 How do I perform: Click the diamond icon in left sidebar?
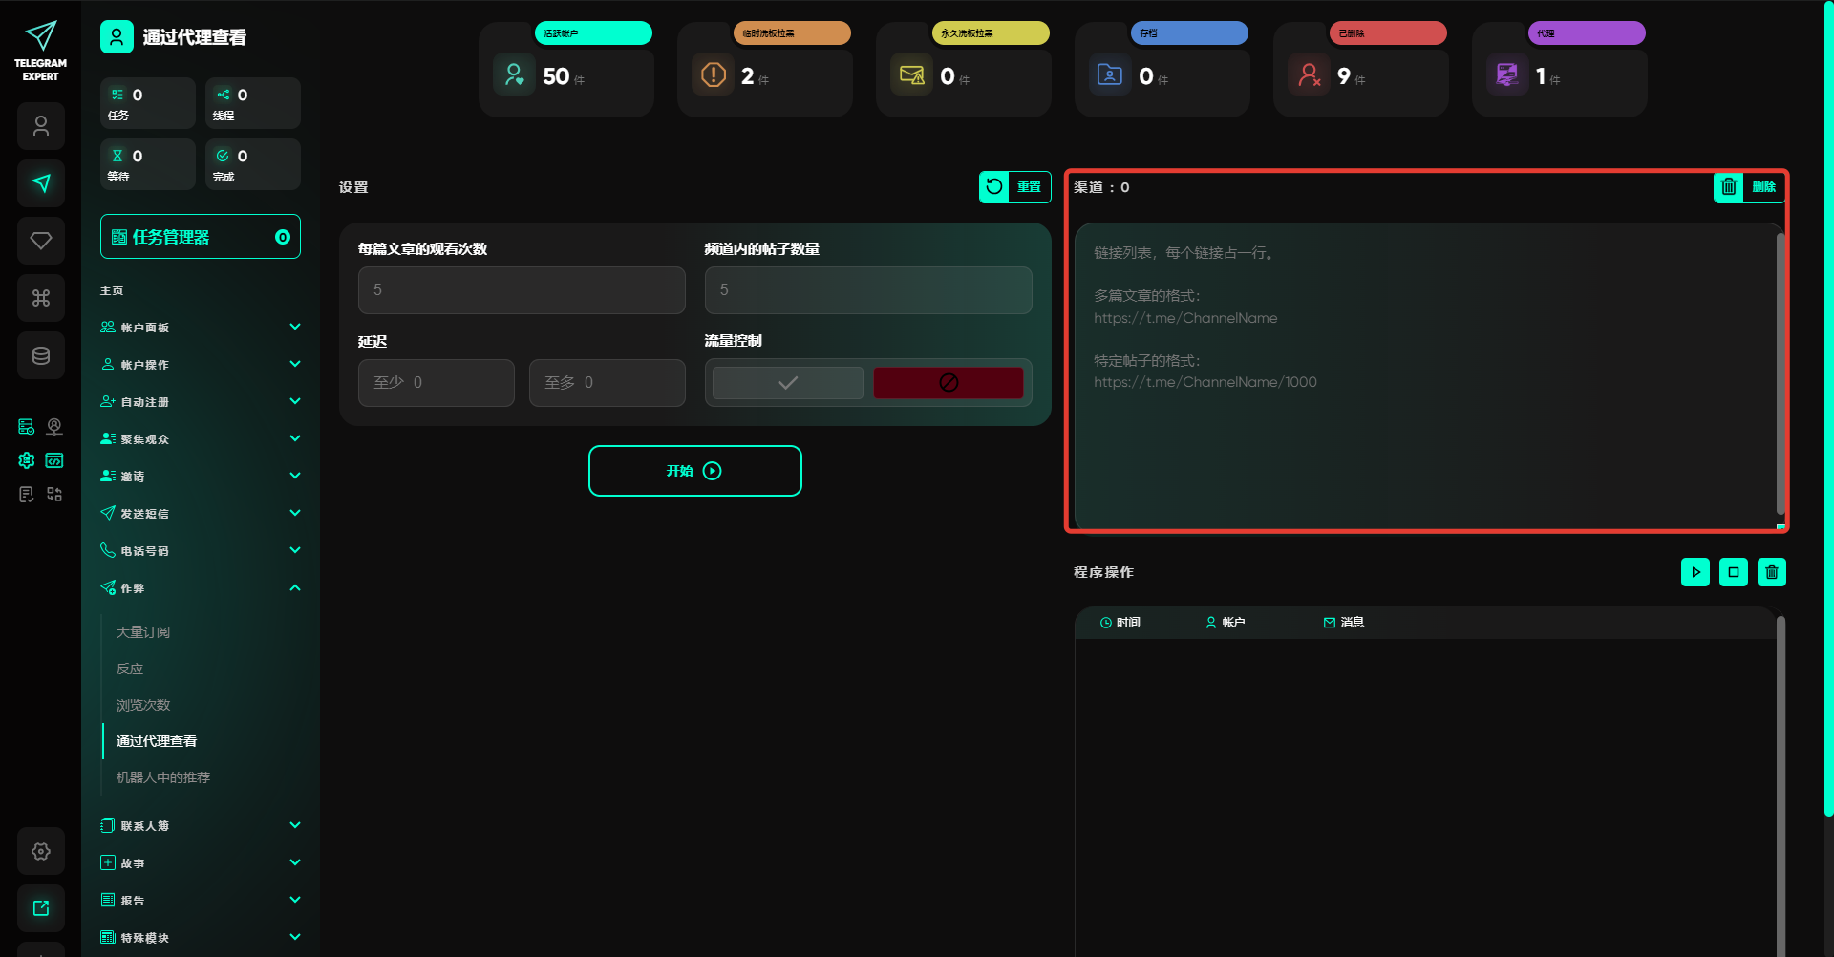click(41, 241)
